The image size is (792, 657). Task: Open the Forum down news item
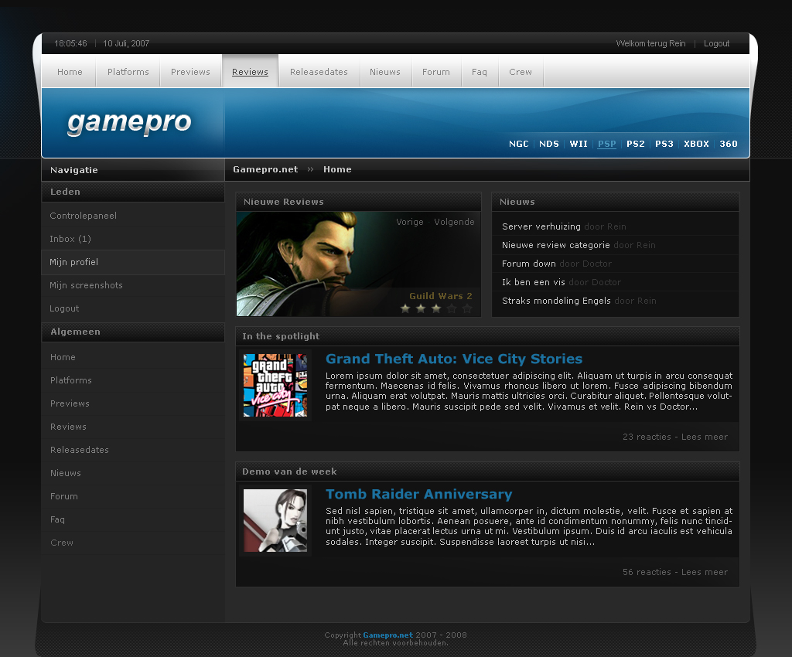(x=528, y=264)
